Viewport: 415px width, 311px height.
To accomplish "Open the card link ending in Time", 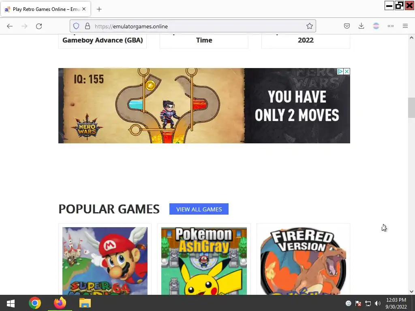I will tap(204, 41).
